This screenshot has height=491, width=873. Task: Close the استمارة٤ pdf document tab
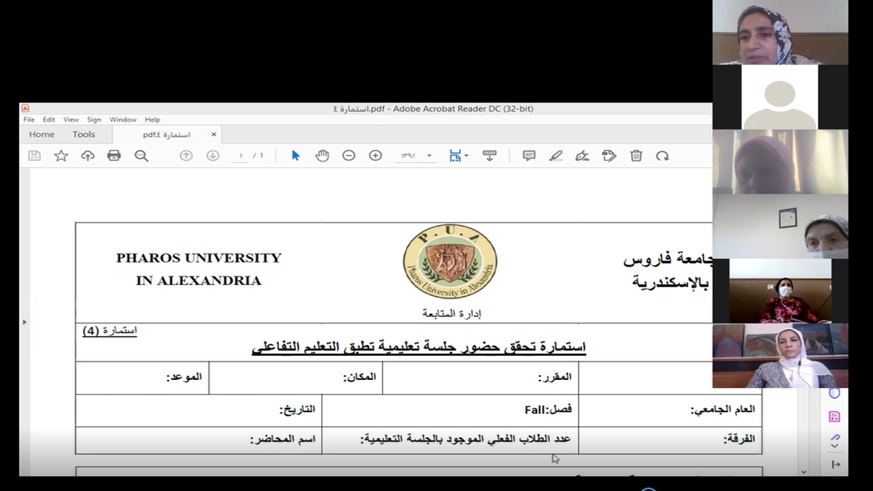coord(213,134)
